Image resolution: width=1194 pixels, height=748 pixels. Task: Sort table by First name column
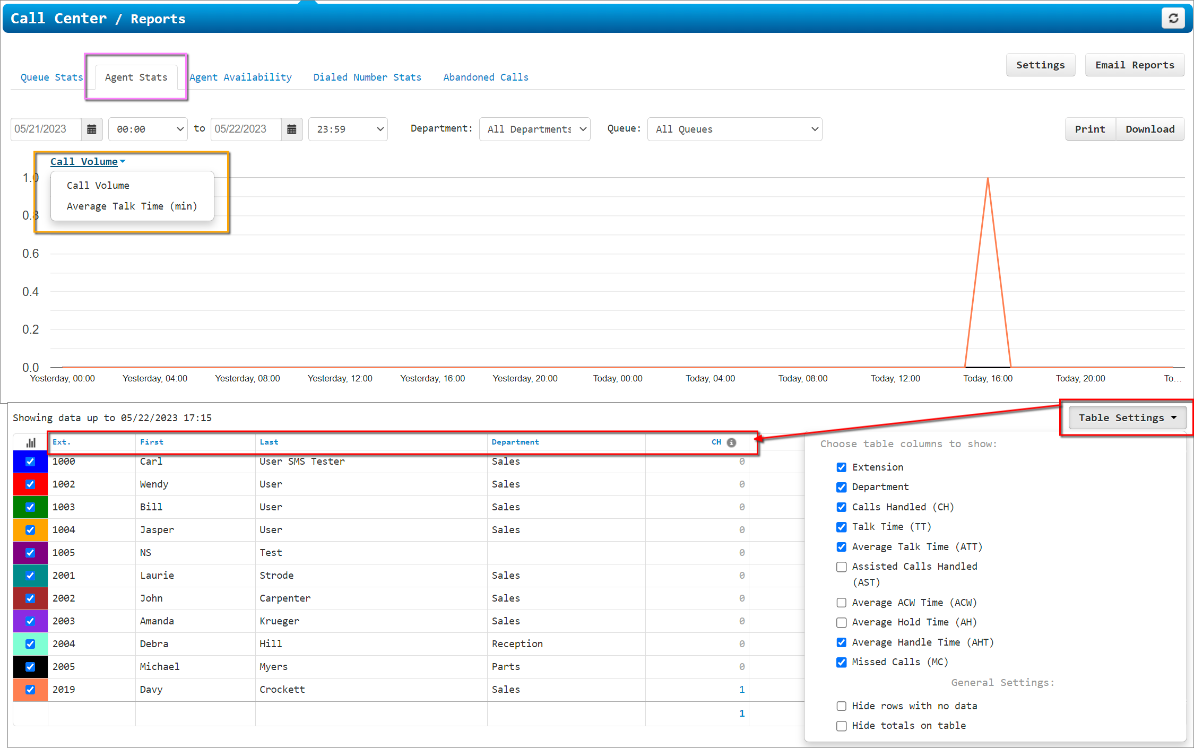point(152,442)
